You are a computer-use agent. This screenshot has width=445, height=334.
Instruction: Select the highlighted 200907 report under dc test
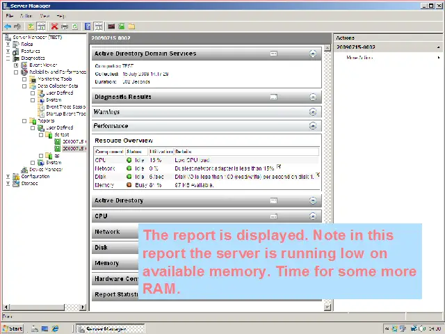[74, 148]
